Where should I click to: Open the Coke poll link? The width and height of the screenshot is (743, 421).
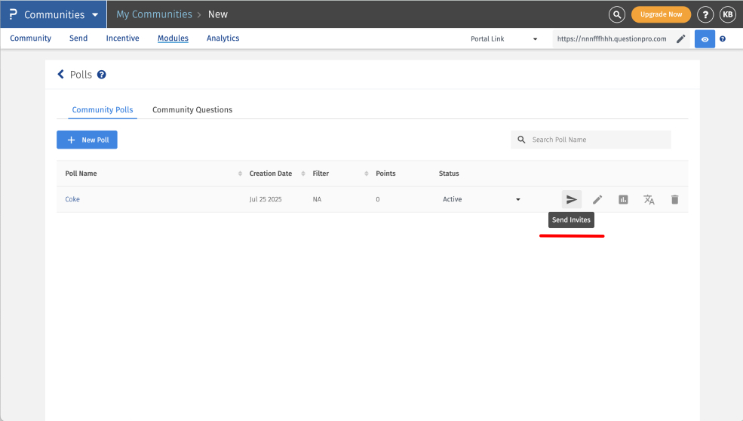(x=72, y=199)
